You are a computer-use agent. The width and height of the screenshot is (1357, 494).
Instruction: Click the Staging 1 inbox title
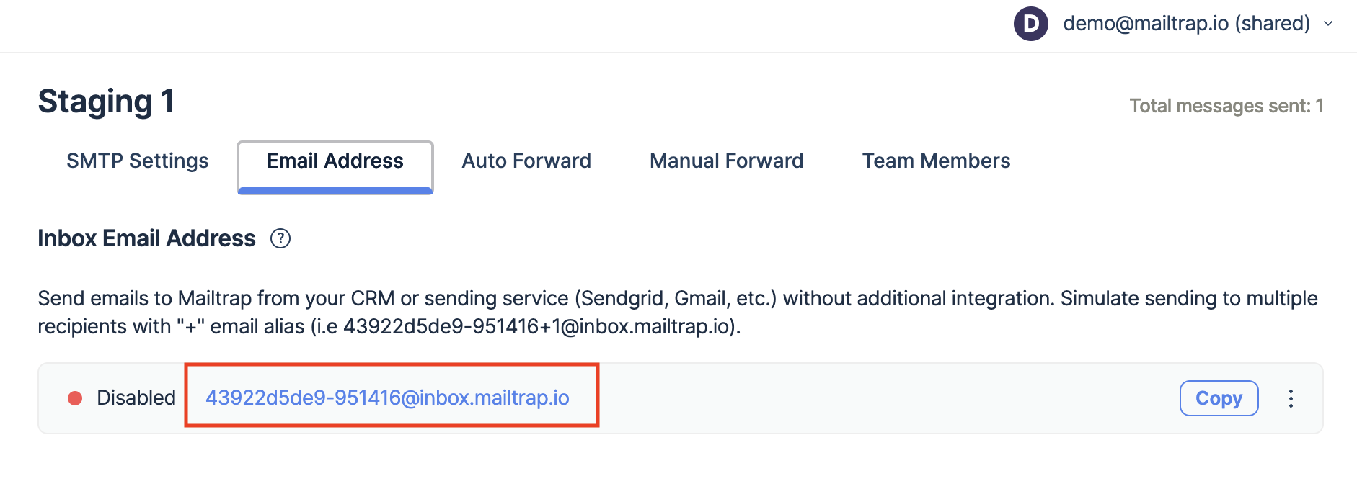click(x=106, y=102)
